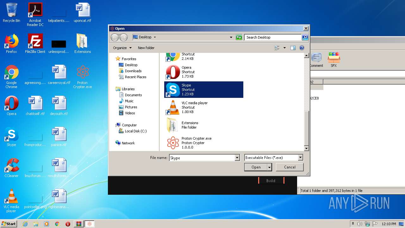Viewport: 405px width, 228px height.
Task: Click the Search Desktop input field
Action: click(273, 37)
